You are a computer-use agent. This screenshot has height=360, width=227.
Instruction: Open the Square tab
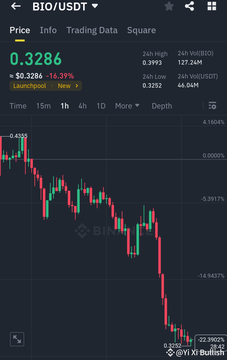click(x=141, y=30)
